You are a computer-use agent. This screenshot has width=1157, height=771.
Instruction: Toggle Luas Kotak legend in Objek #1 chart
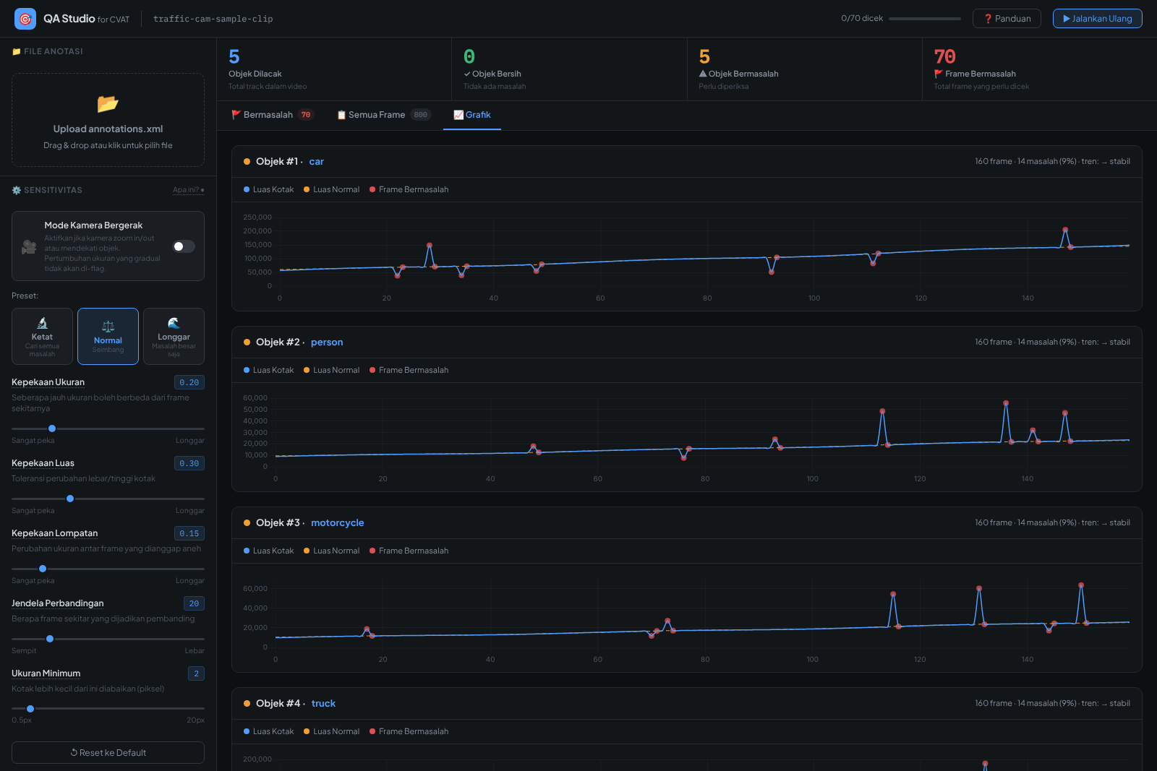point(269,189)
